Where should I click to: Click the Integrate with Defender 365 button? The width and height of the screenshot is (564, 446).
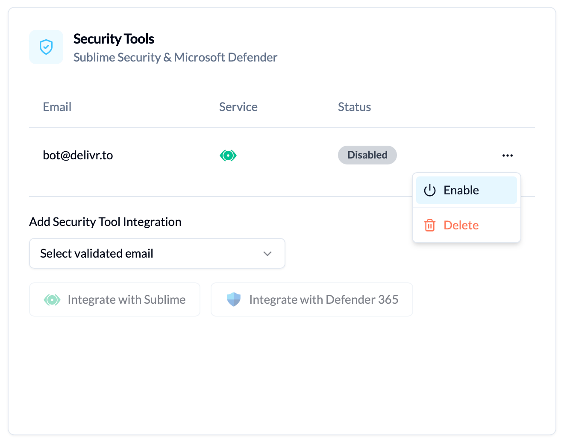[x=311, y=299]
